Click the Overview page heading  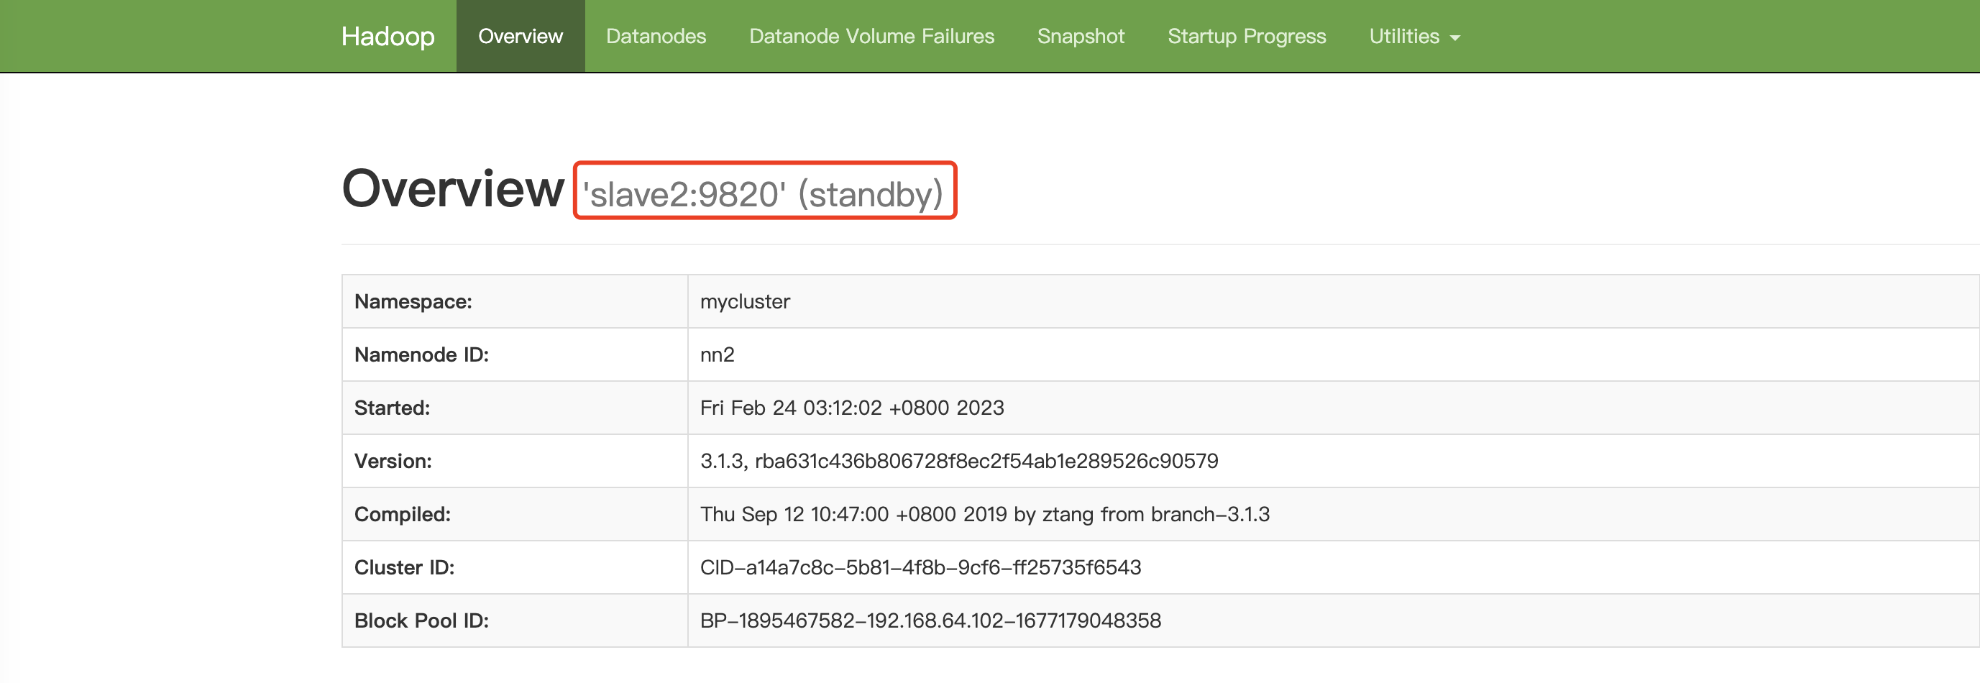point(453,189)
